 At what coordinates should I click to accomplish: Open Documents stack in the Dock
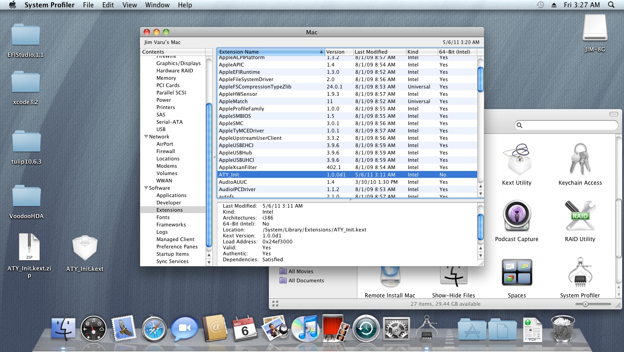(502, 329)
